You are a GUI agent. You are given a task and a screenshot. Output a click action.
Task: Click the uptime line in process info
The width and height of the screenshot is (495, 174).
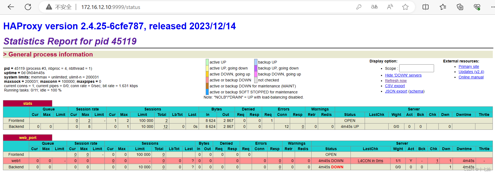pyautogui.click(x=24, y=73)
